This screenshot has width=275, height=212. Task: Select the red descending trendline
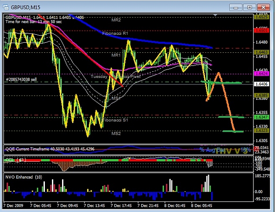80,50
